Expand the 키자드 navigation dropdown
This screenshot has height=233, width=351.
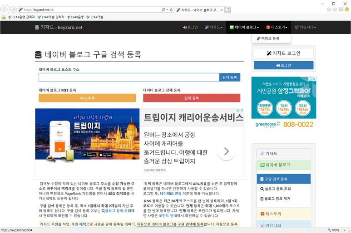(x=213, y=27)
